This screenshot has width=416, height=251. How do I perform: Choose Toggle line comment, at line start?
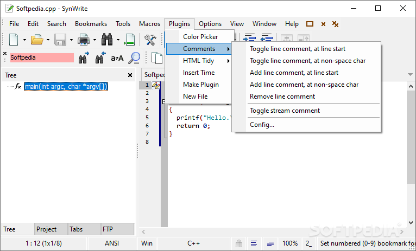306,49
